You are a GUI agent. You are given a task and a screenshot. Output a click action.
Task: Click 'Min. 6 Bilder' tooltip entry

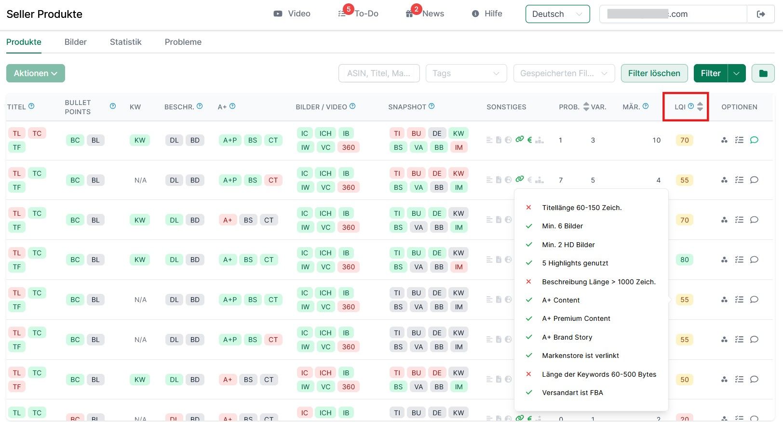pos(562,226)
